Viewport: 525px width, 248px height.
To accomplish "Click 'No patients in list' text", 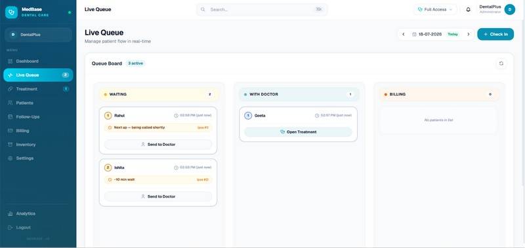I will point(438,120).
